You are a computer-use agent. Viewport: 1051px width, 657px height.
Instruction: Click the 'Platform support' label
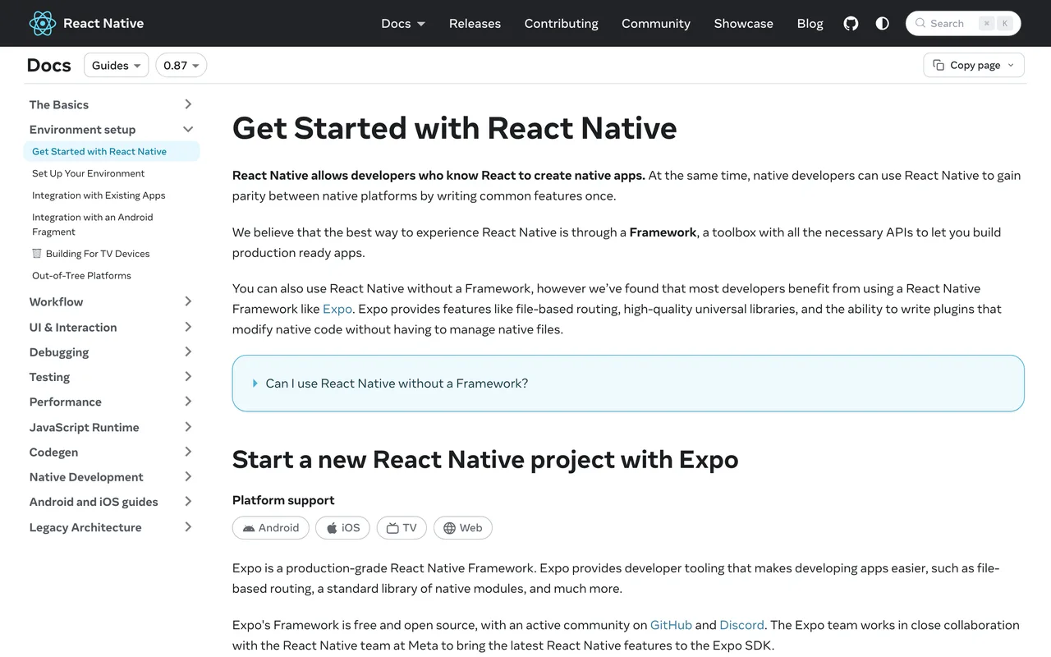tap(283, 500)
